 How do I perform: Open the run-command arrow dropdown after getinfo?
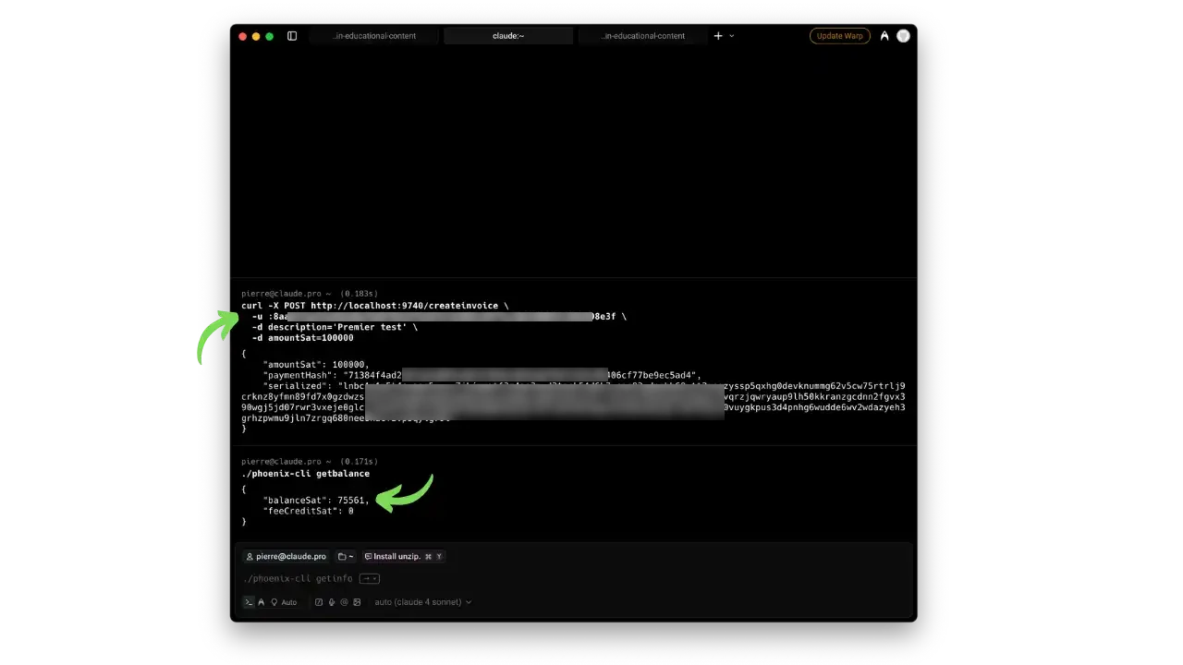tap(369, 578)
